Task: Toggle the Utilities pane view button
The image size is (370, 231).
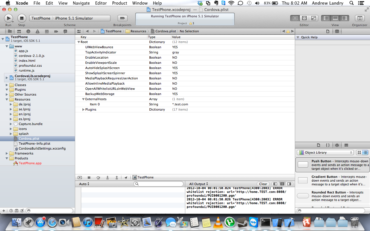Action: 344,18
